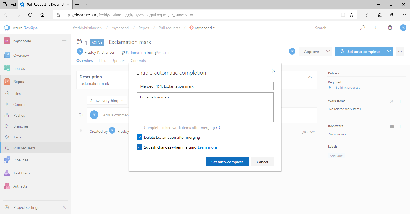
Task: Collapse the Description section chevron
Action: [x=310, y=77]
